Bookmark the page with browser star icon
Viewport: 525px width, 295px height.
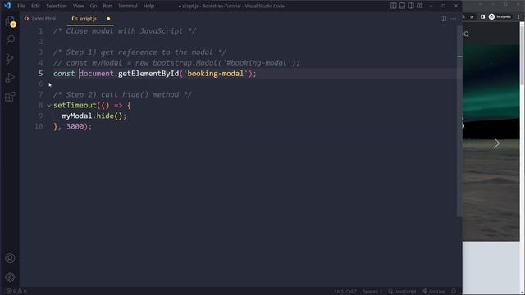[472, 16]
